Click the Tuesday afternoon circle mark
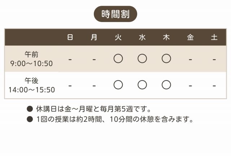This screenshot has width=231, height=156. (x=118, y=85)
